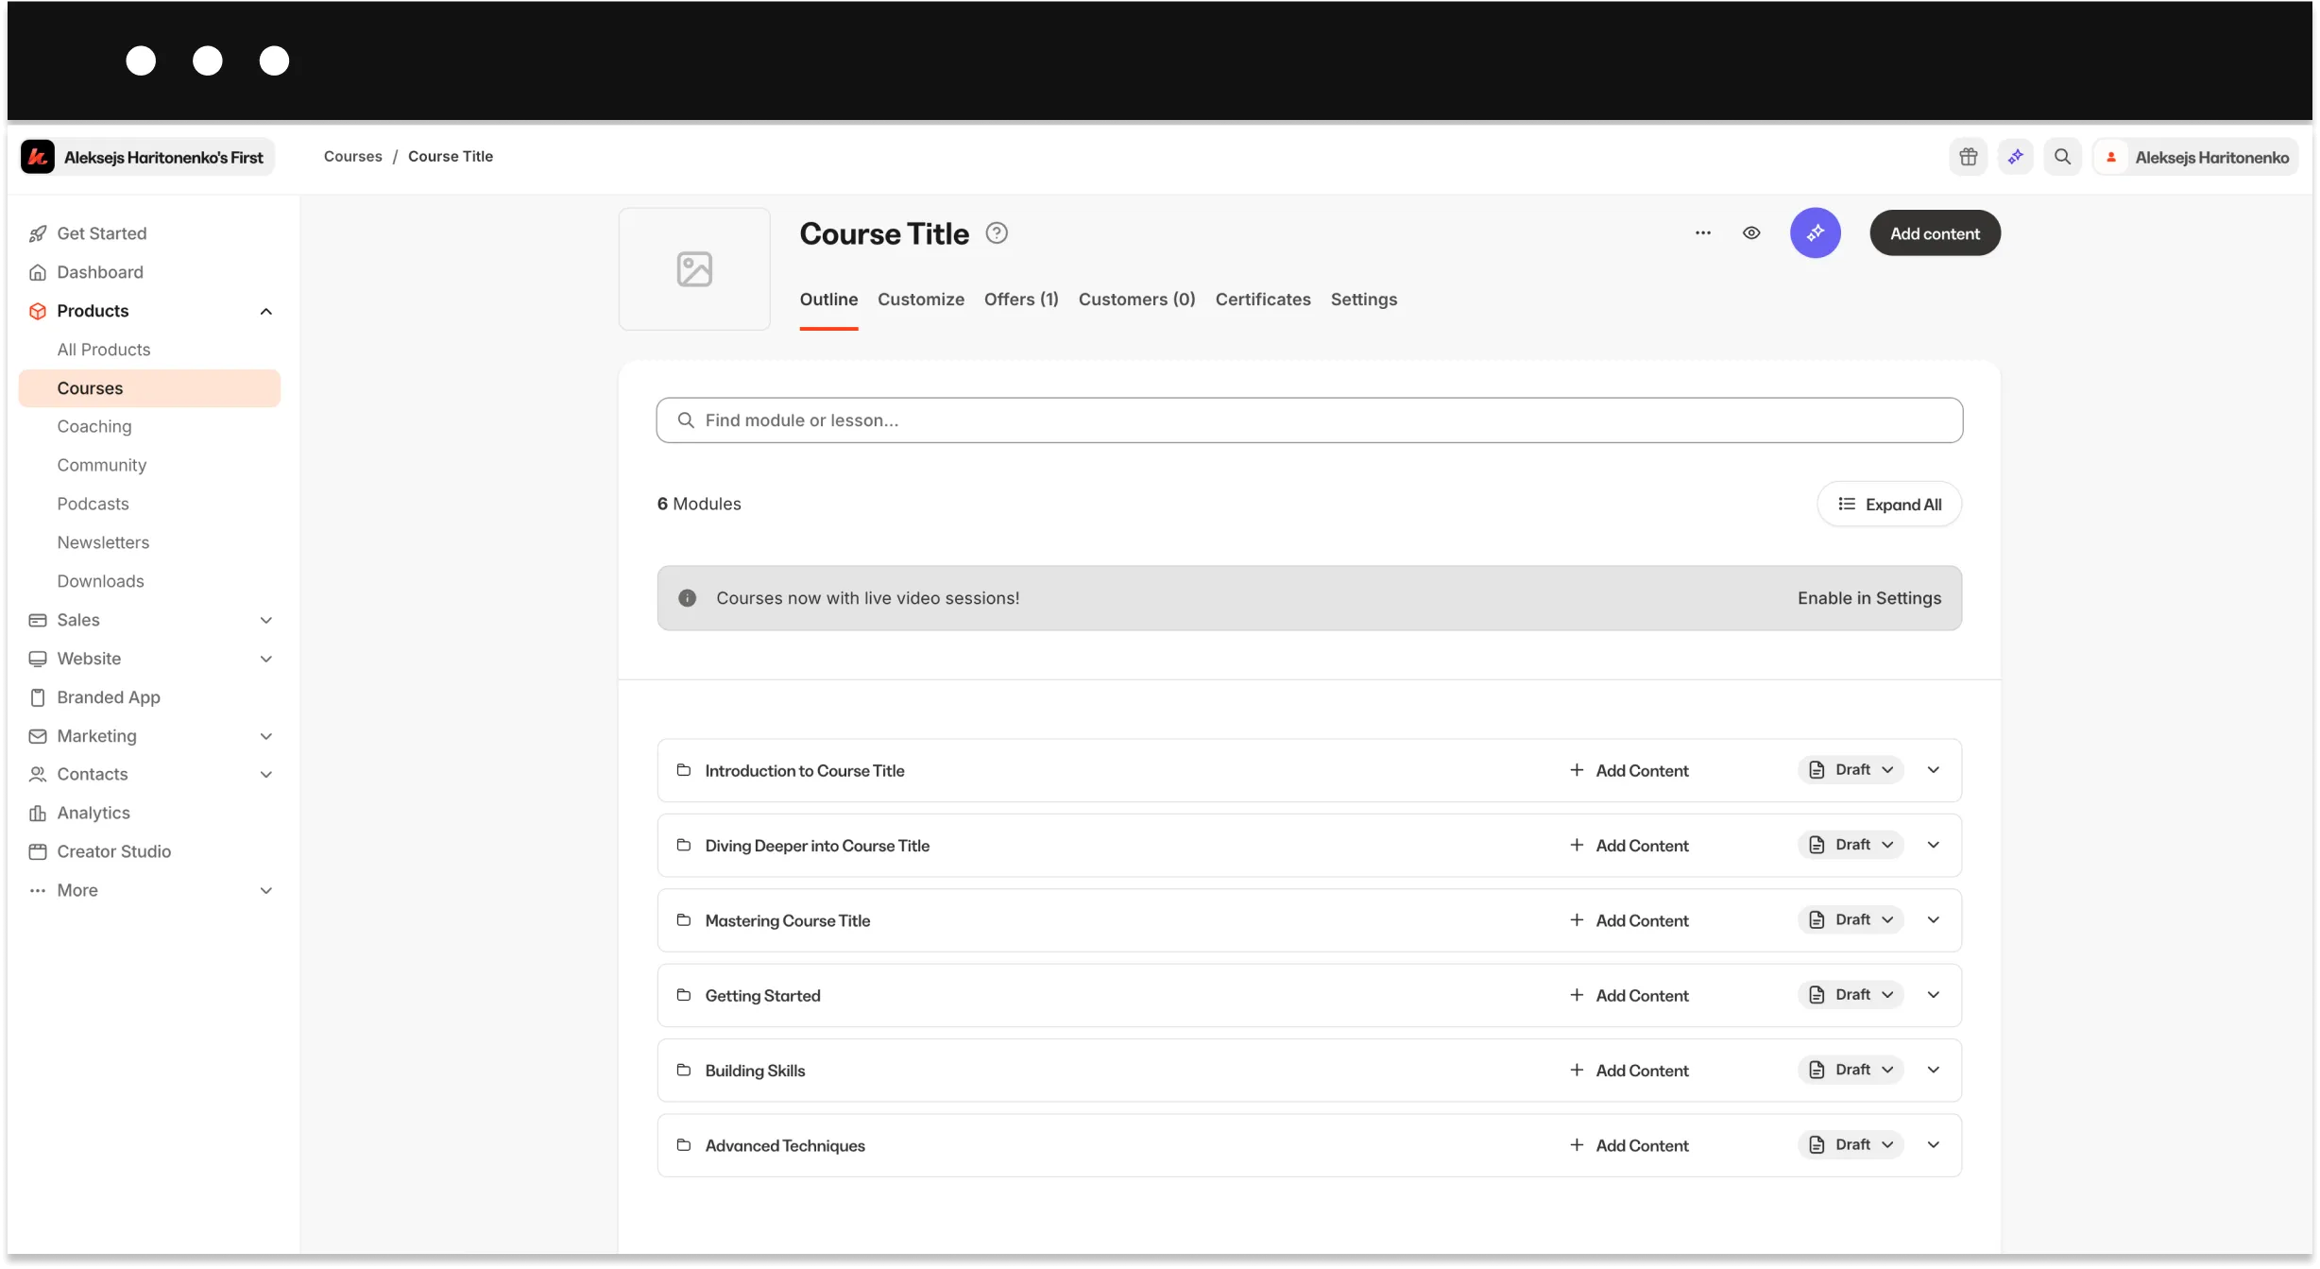Open the Offers (1) tab
The width and height of the screenshot is (2320, 1269).
(x=1021, y=300)
